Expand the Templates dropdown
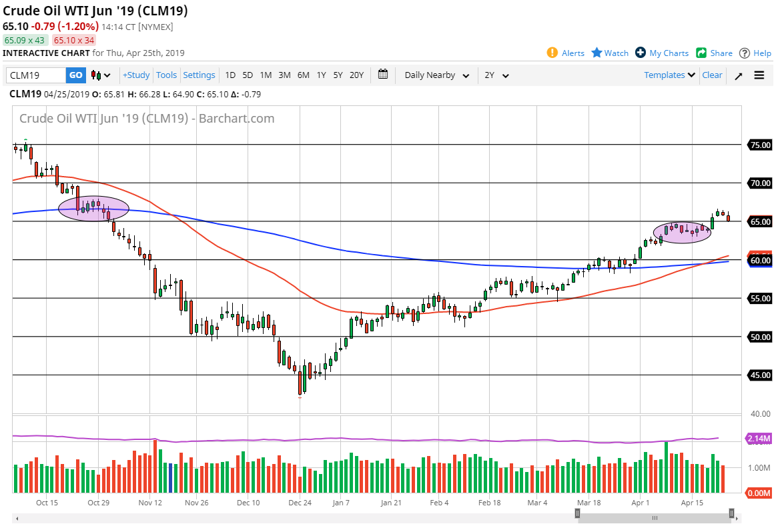Image resolution: width=778 pixels, height=524 pixels. tap(667, 75)
